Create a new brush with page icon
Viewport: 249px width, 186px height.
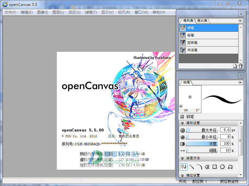pos(235,66)
